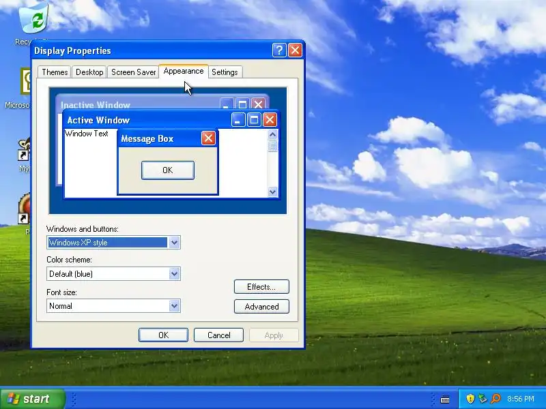The image size is (546, 409).
Task: Confirm with the dialog OK button
Action: (x=163, y=335)
